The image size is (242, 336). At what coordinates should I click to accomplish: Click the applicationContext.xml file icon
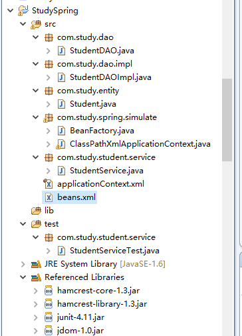pyautogui.click(x=48, y=184)
